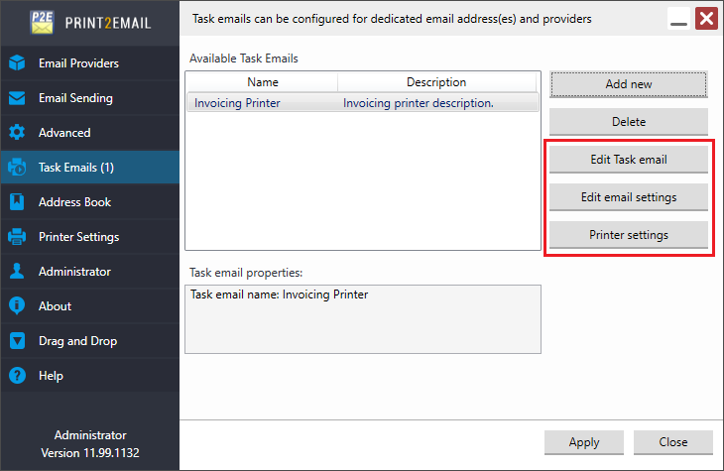Click the Drag and Drop arrow icon
The height and width of the screenshot is (471, 724).
(17, 341)
